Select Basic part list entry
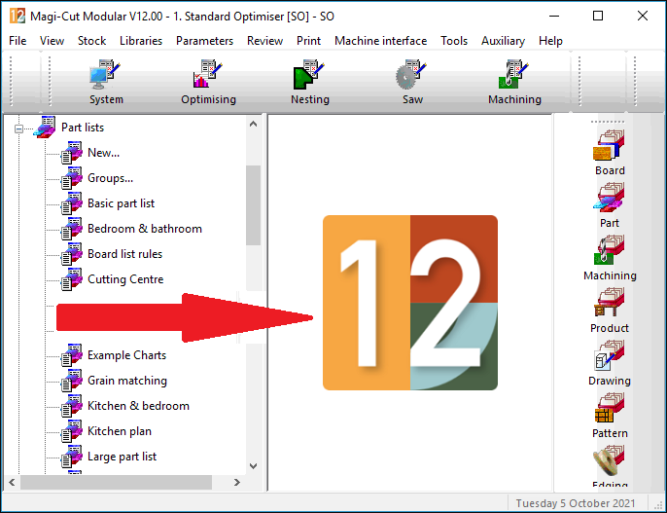 click(121, 203)
